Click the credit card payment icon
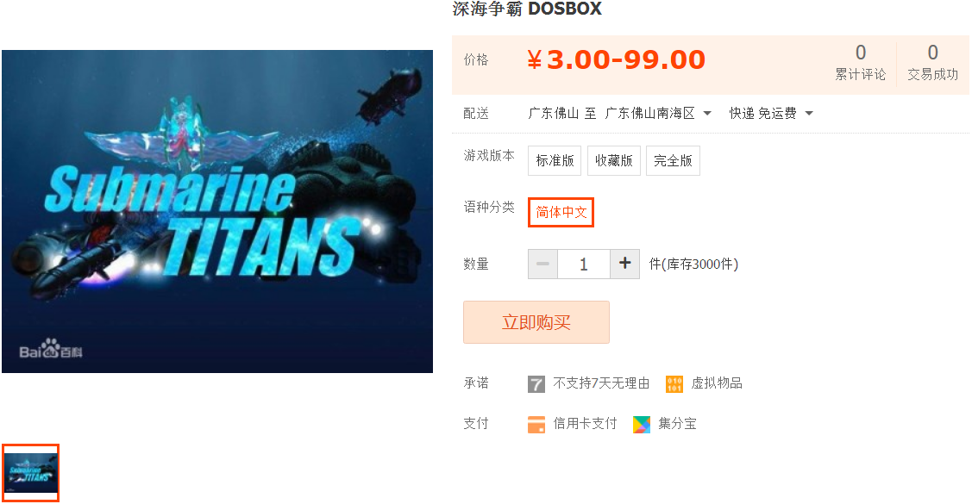The width and height of the screenshot is (972, 504). (536, 425)
